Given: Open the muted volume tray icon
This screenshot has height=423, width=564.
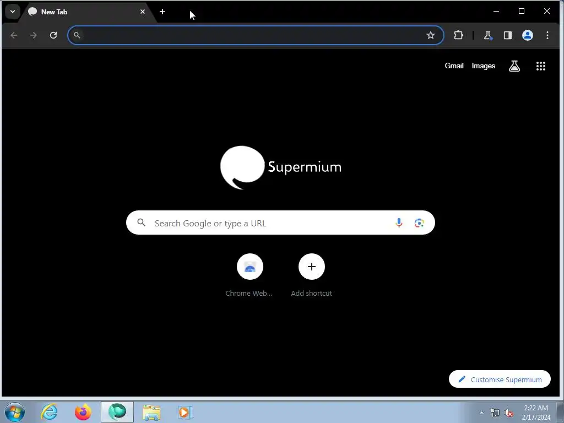Looking at the screenshot, I should tap(508, 413).
